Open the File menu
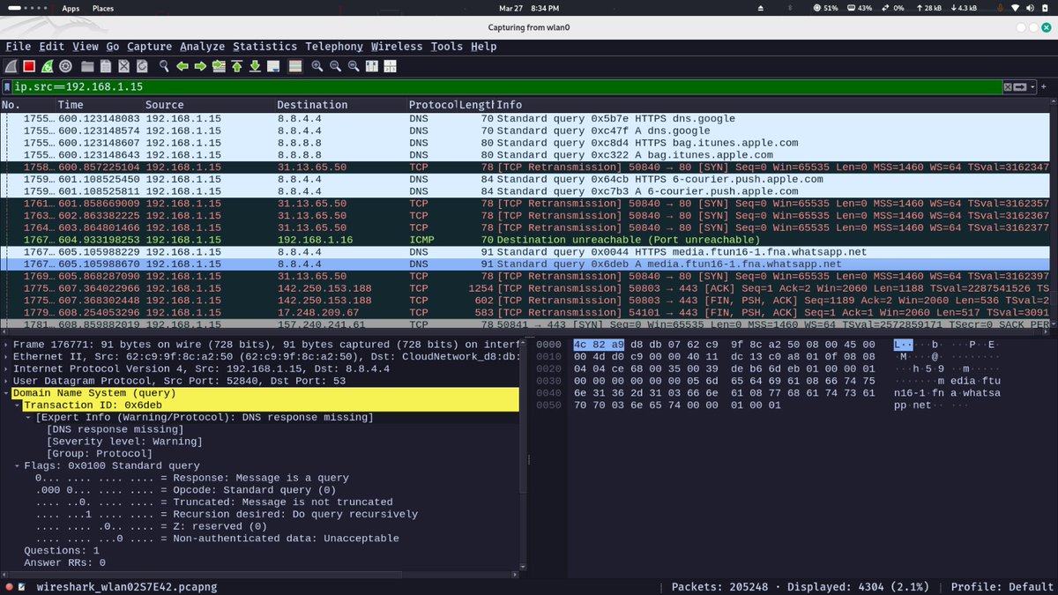This screenshot has width=1058, height=595. [18, 46]
